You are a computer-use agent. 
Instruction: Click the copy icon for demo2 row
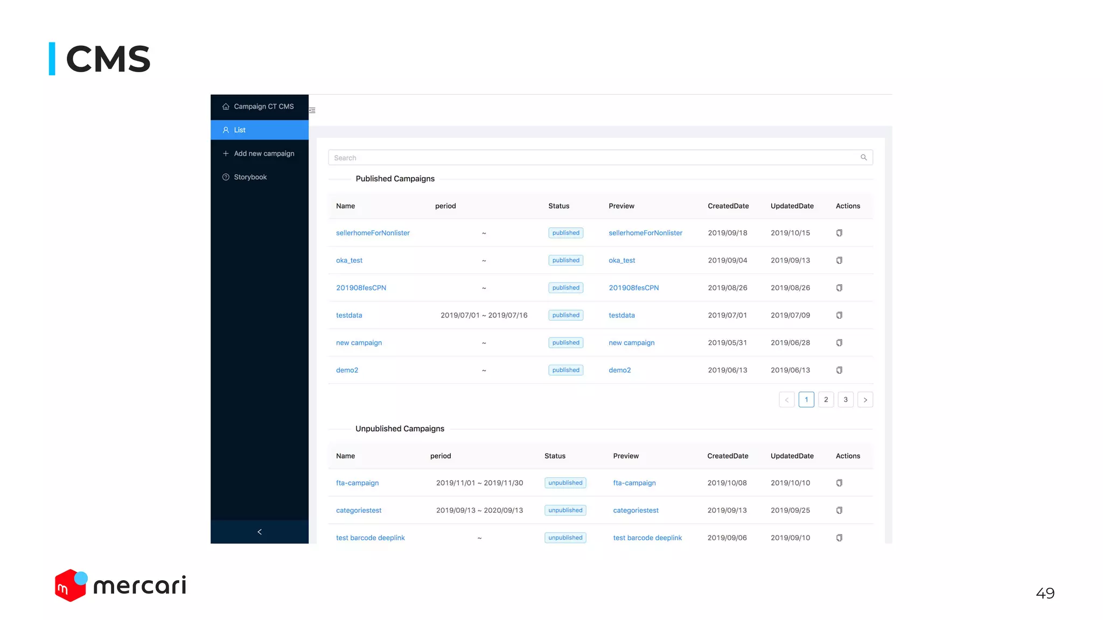839,370
